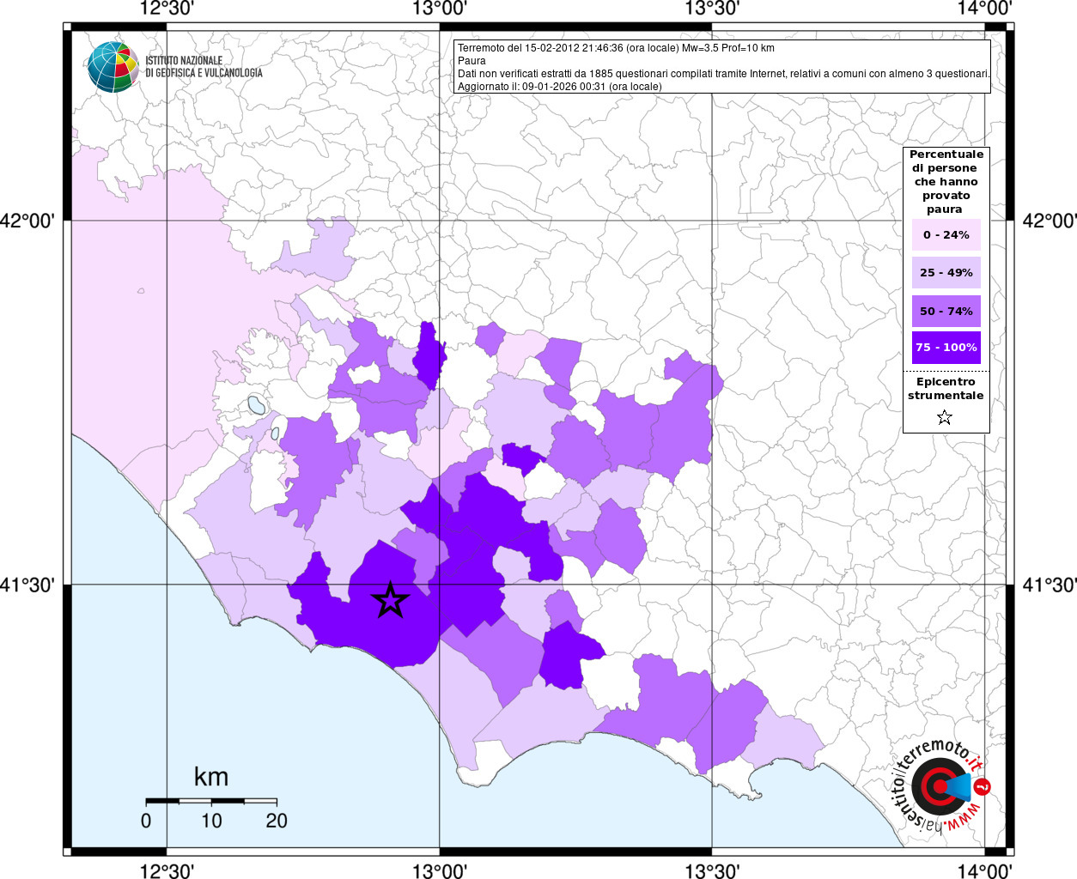Screen dimensions: 1077x879
Task: Click the top axis label 14°00'
Action: [984, 9]
